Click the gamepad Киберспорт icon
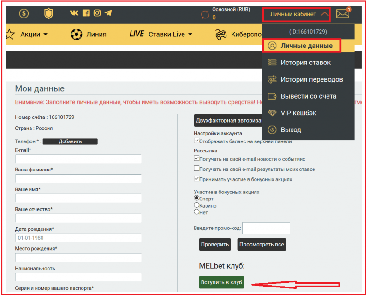 pyautogui.click(x=221, y=35)
